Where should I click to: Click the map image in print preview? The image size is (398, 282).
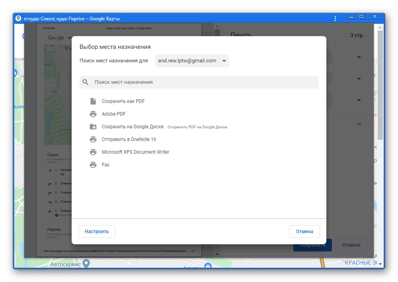pos(58,95)
